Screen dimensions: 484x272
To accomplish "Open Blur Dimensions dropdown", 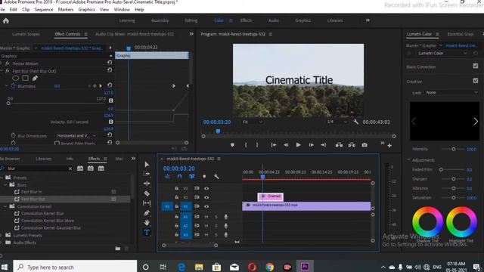I will pyautogui.click(x=76, y=135).
